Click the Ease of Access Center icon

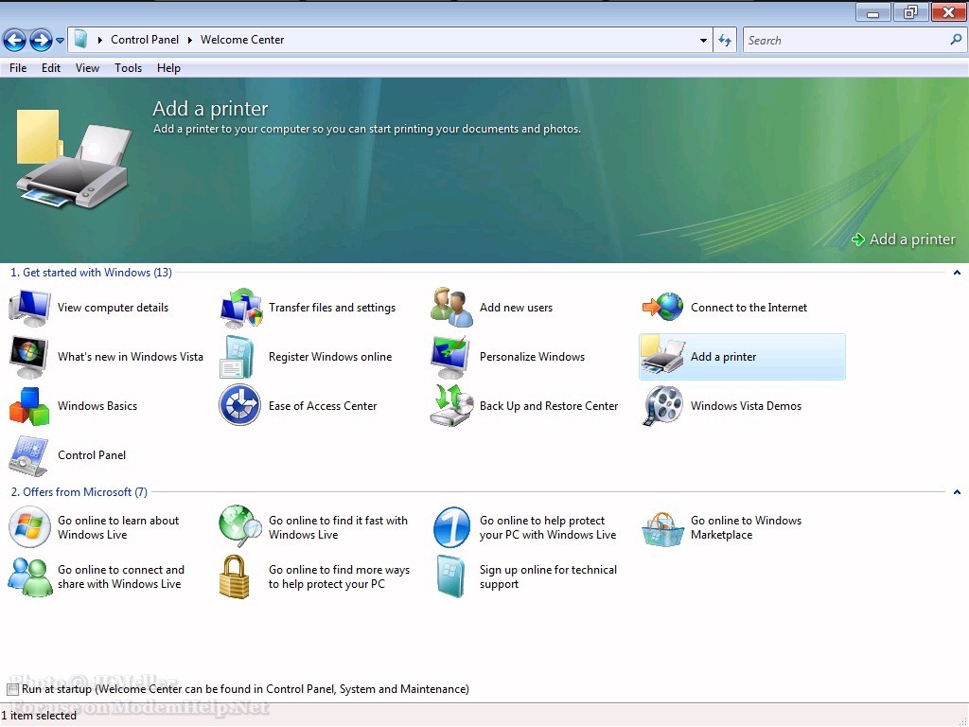[x=239, y=405]
